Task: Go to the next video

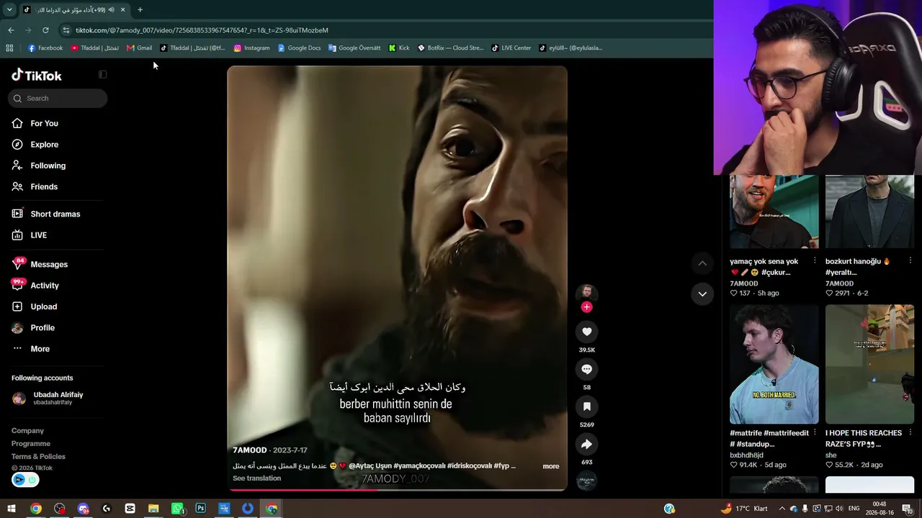Action: pyautogui.click(x=702, y=294)
